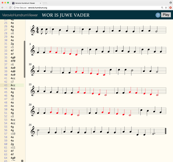This screenshot has width=173, height=162.
Task: Click the zoom magnifier icon in address bar
Action: (162, 8)
